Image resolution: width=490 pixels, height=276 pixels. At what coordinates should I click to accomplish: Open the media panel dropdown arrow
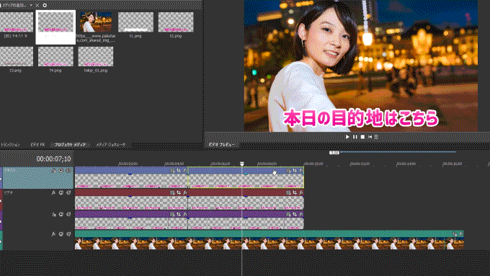click(x=31, y=5)
